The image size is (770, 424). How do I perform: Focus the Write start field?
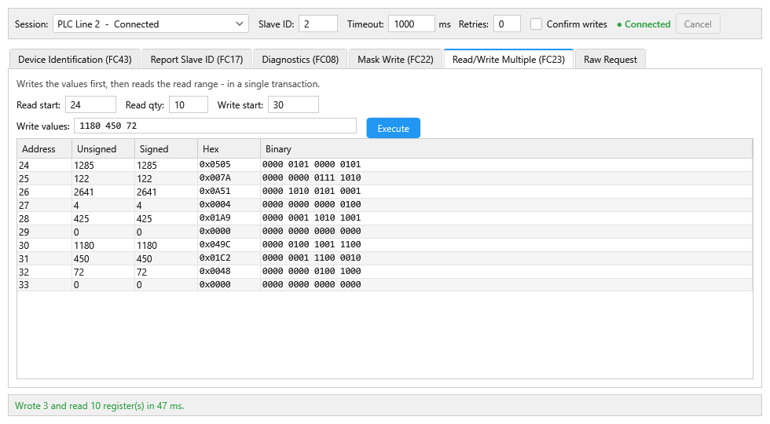tap(293, 105)
